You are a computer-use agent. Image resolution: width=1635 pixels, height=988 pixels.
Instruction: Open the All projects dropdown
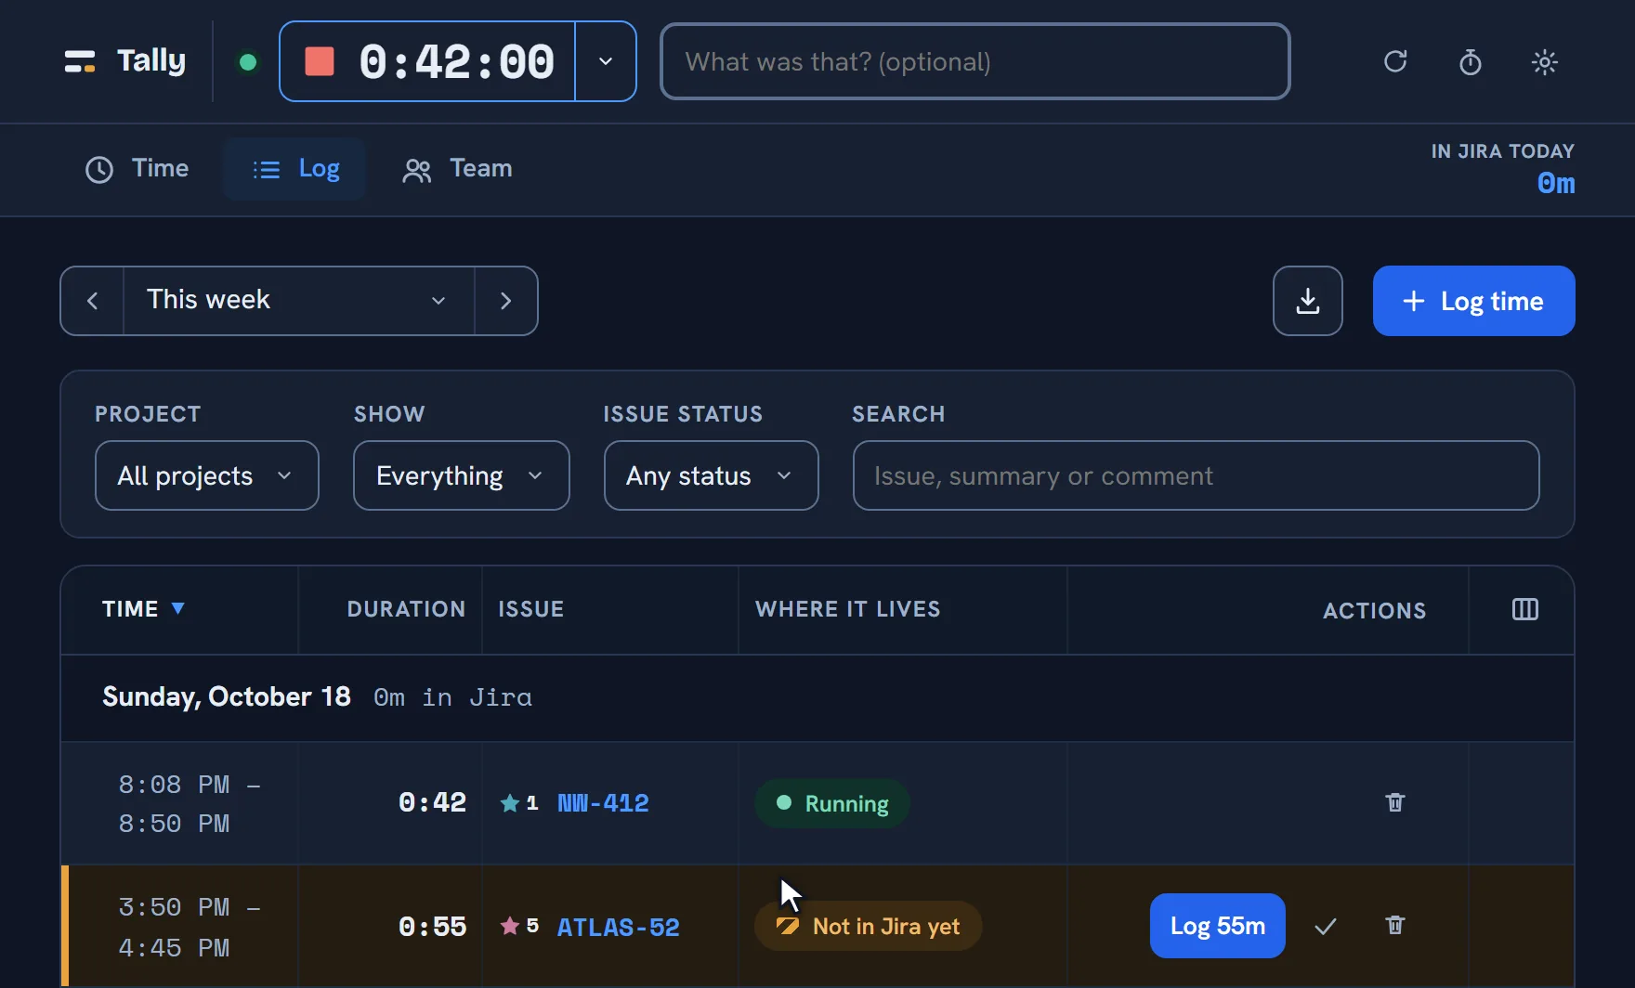206,475
